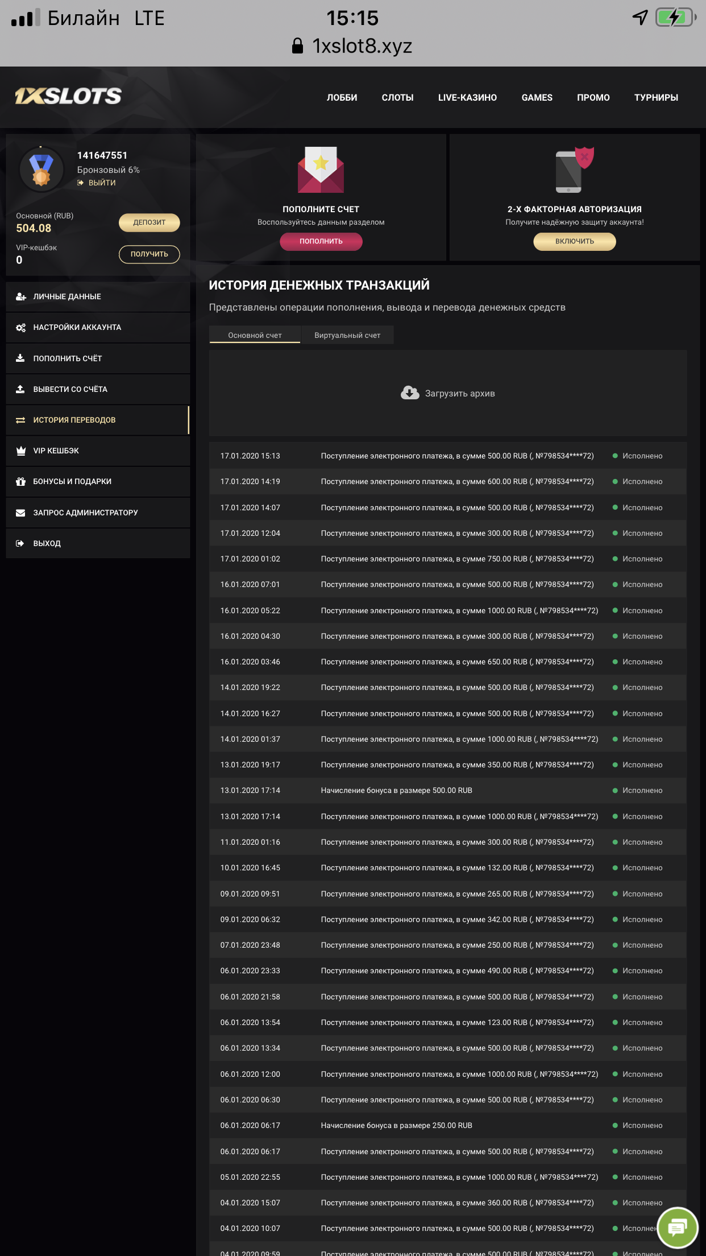Click the phone shield two-factor icon
This screenshot has height=1256, width=706.
point(574,170)
